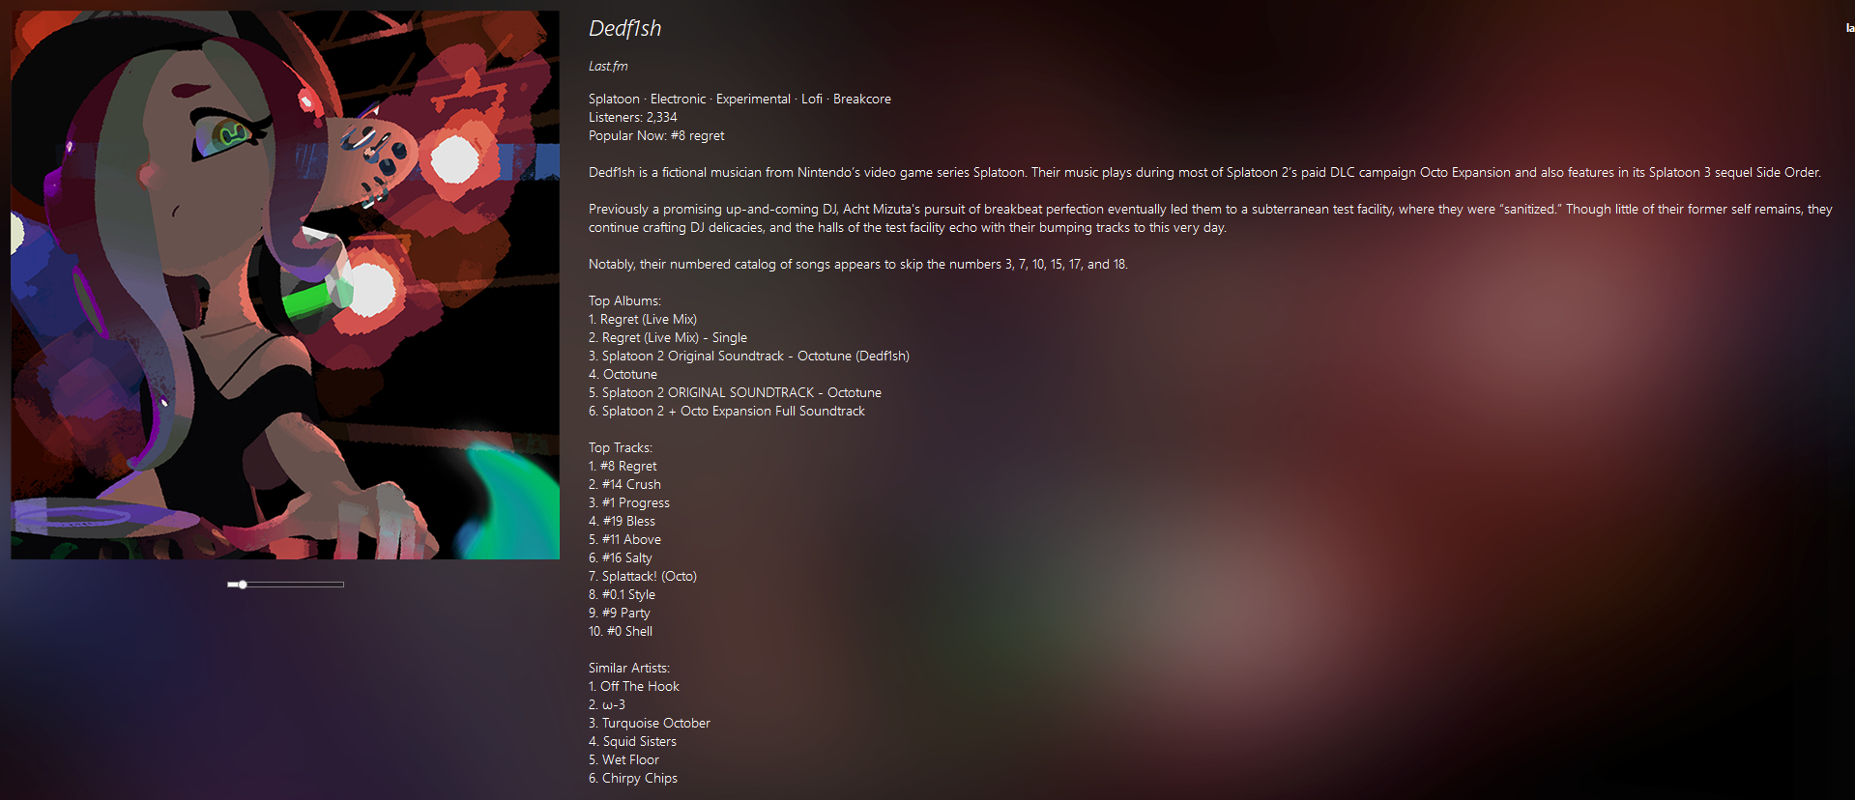Open the Octotune album entry

(630, 375)
